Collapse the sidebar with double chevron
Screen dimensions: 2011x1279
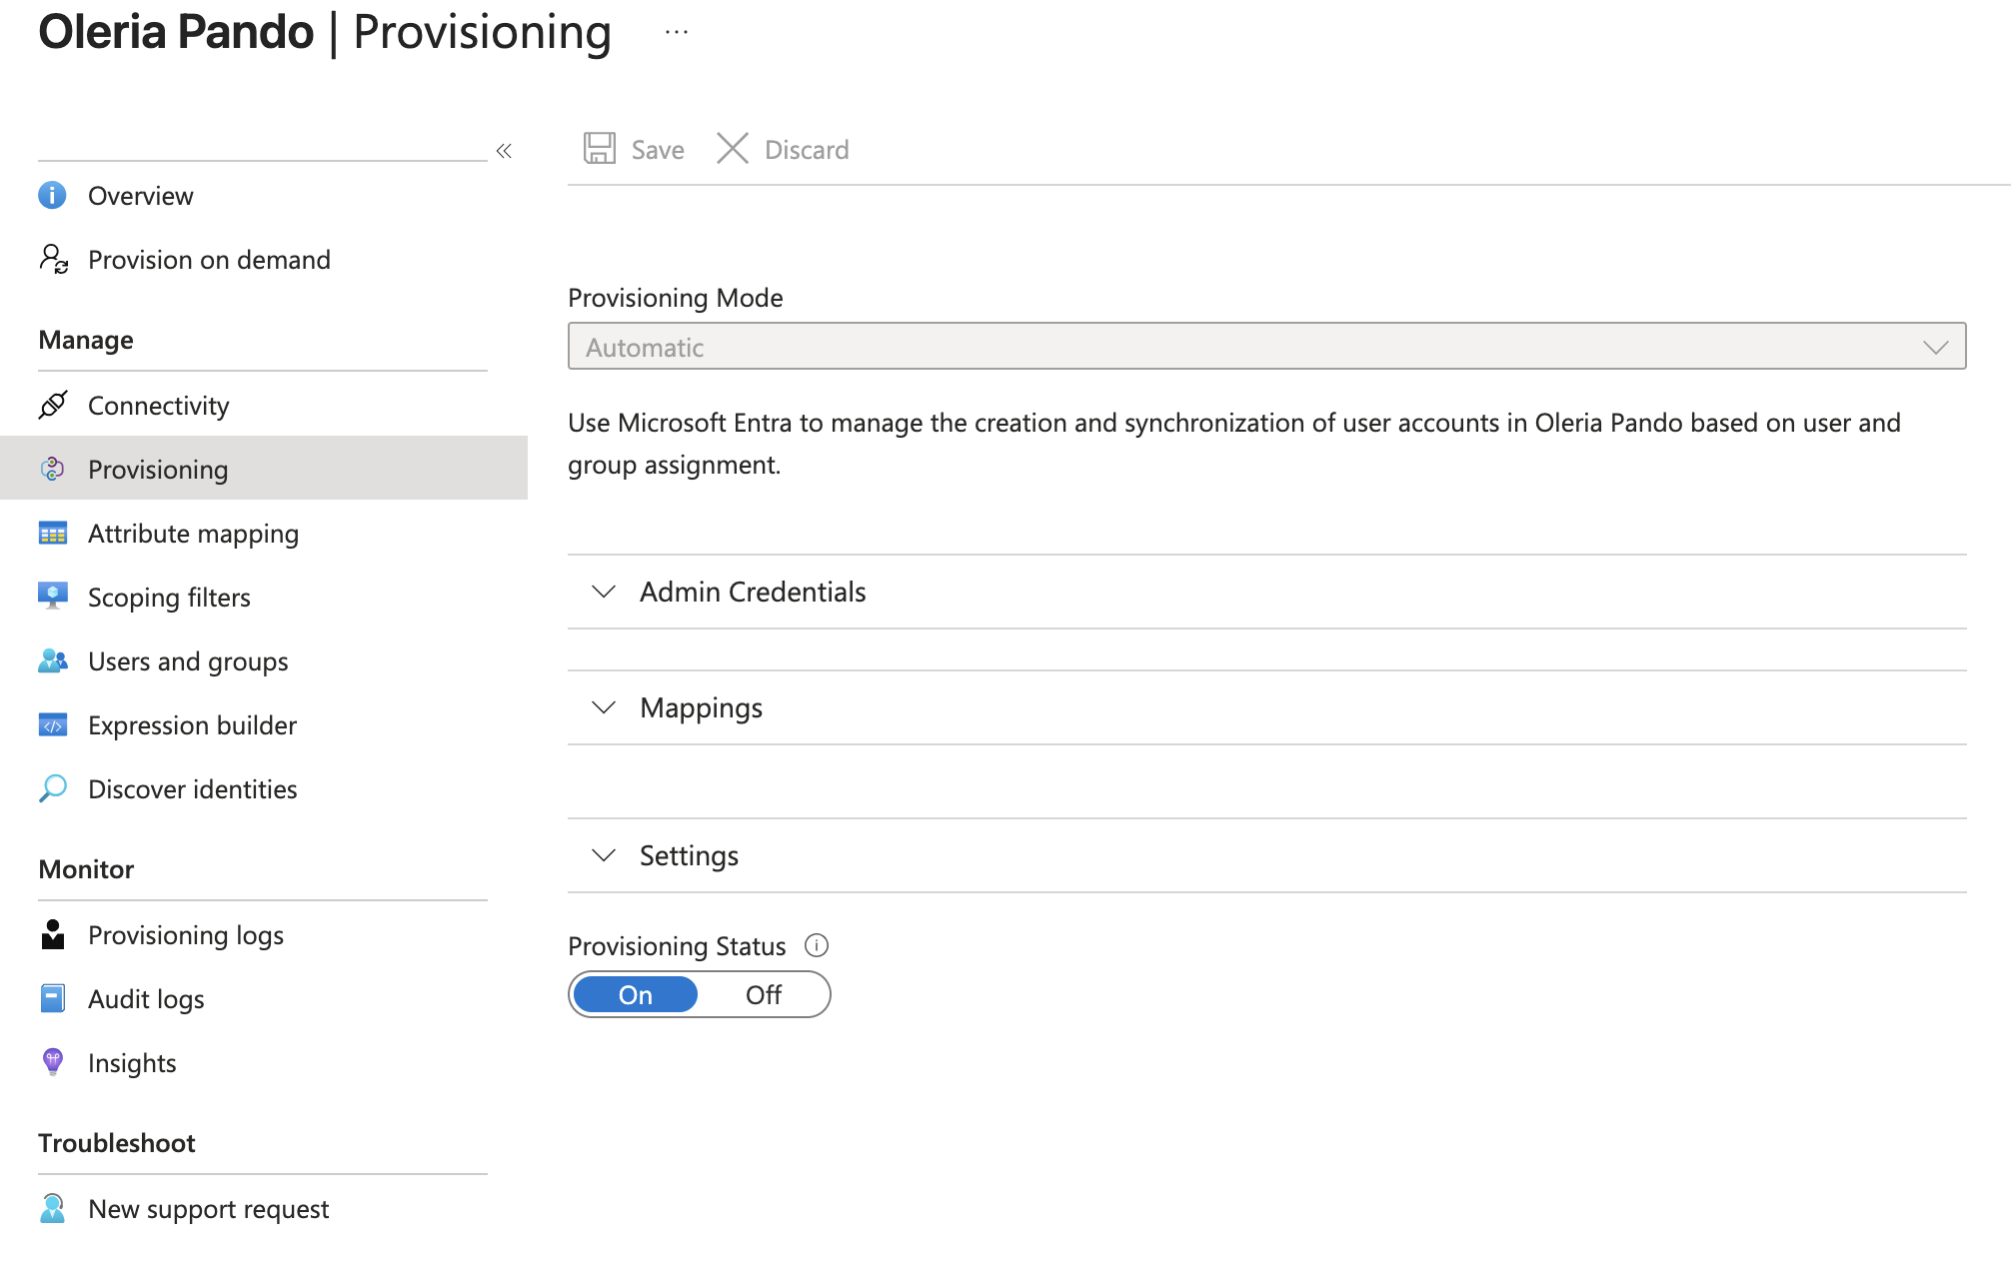504,151
